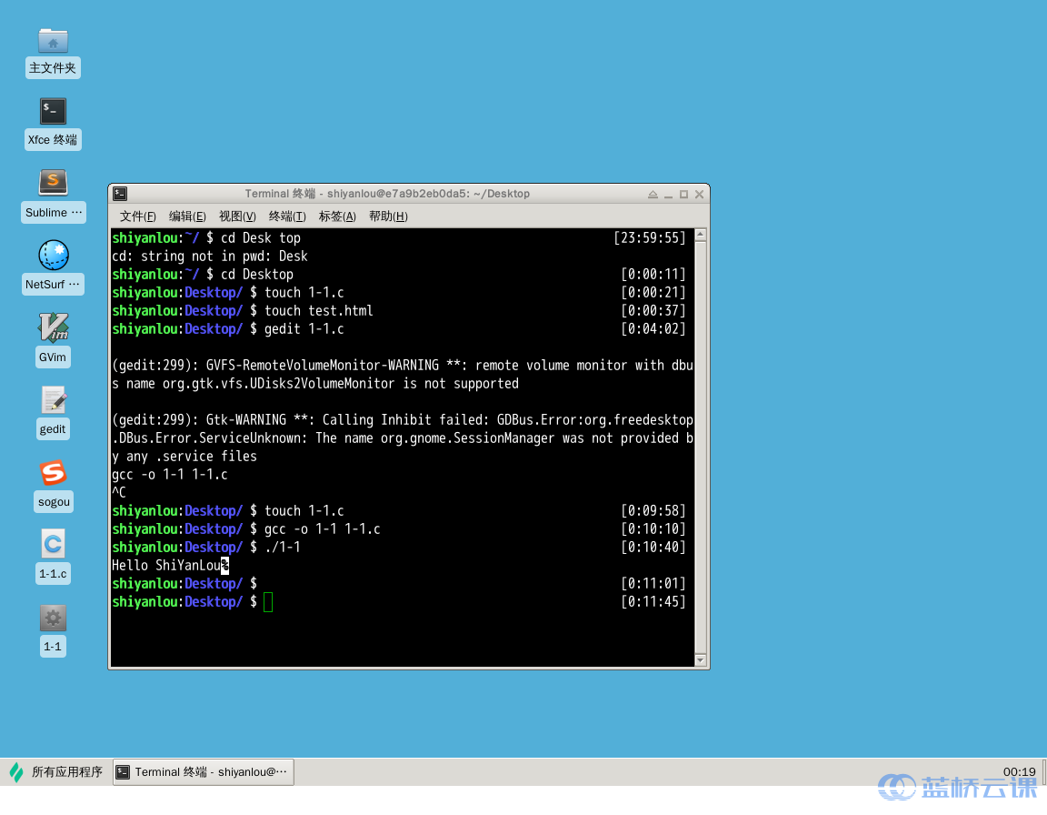Open the 终端(T) menu

click(x=287, y=216)
